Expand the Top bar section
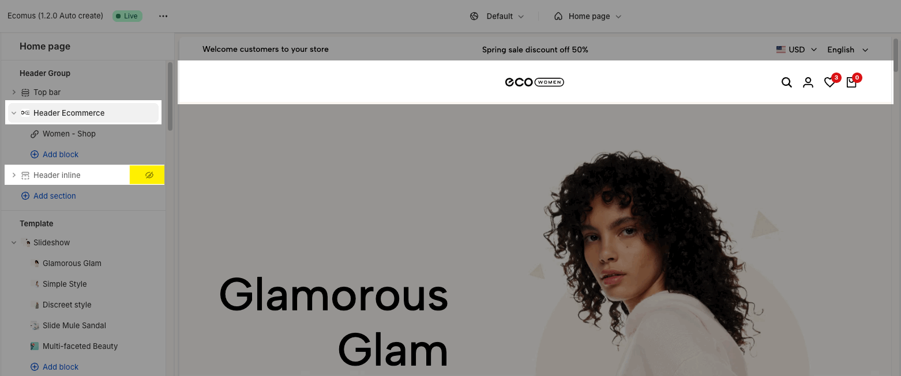 [14, 92]
